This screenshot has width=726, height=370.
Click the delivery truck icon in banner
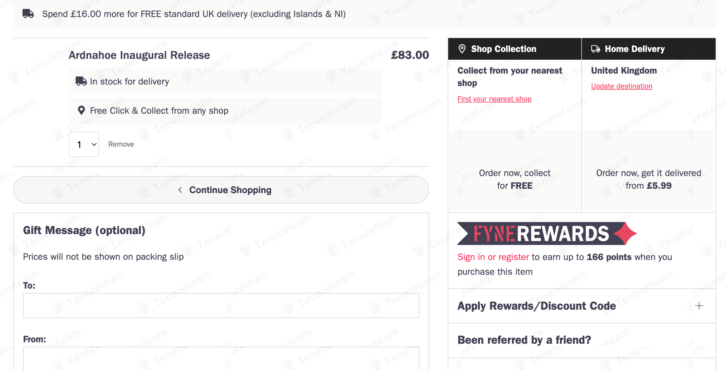(x=28, y=14)
